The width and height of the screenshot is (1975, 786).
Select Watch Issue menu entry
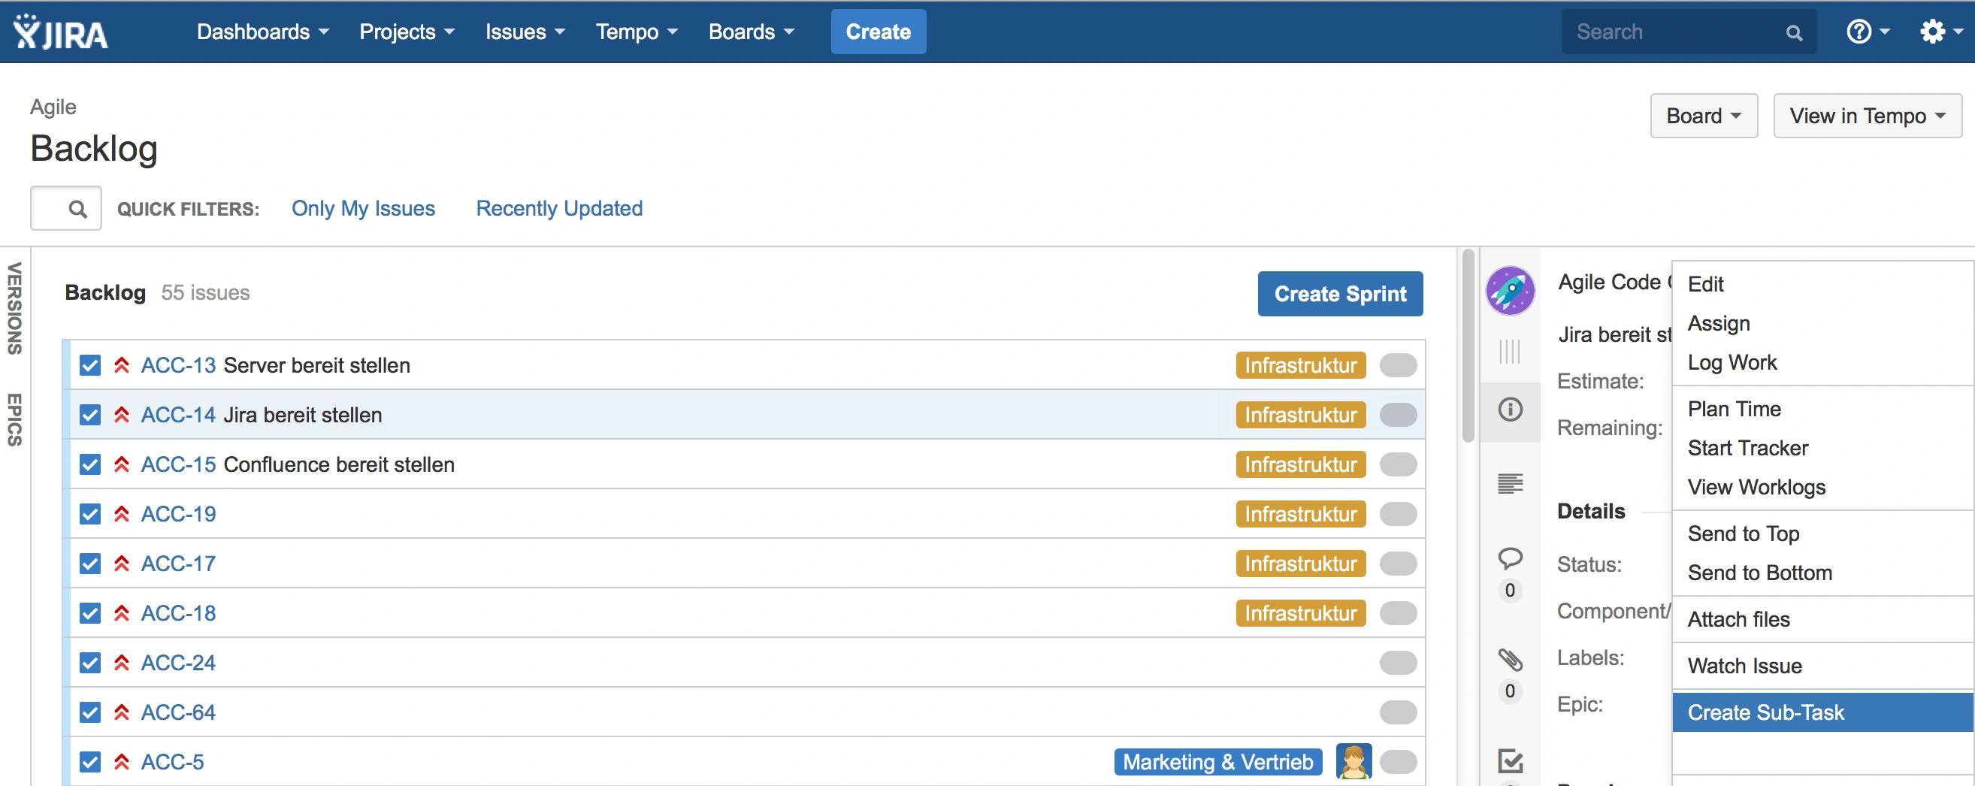point(1822,667)
